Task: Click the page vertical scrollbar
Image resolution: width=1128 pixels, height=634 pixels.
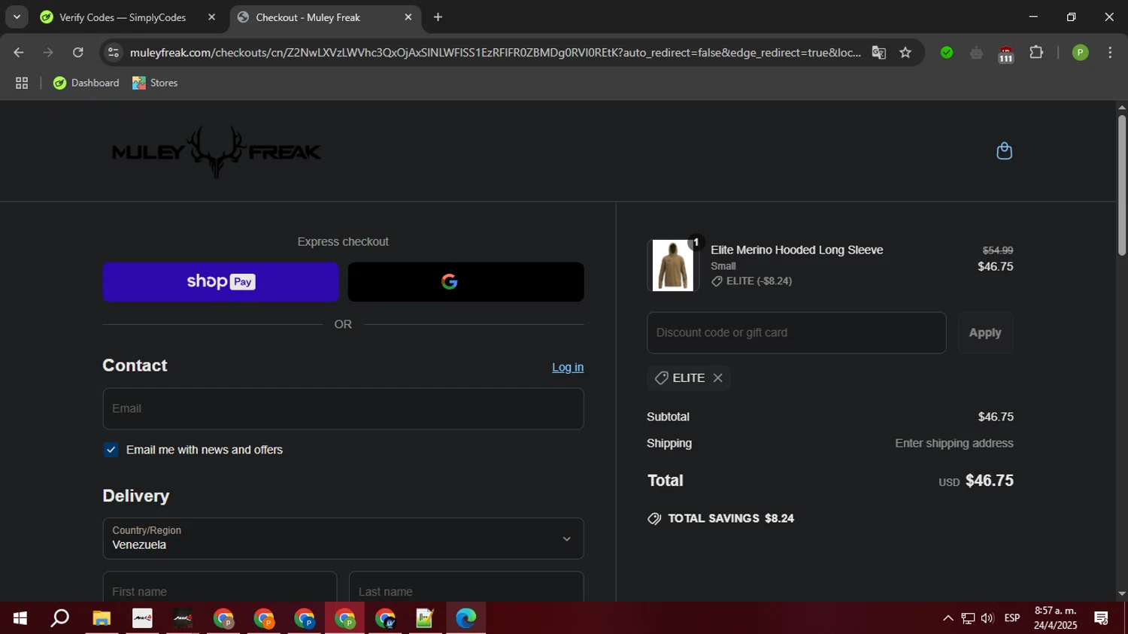Action: pos(1121,184)
